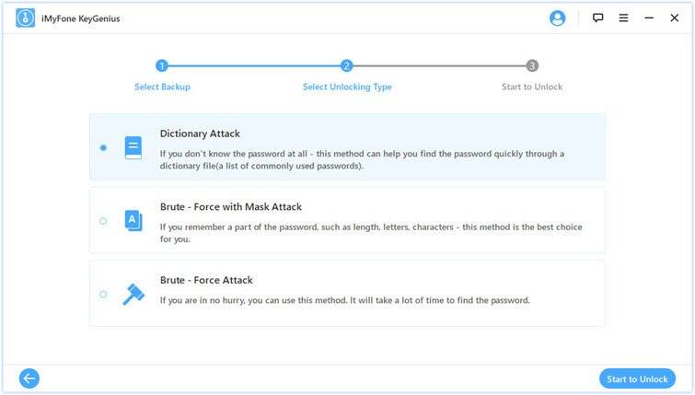This screenshot has width=695, height=395.
Task: Click the Dictionary Attack heading text
Action: point(200,134)
